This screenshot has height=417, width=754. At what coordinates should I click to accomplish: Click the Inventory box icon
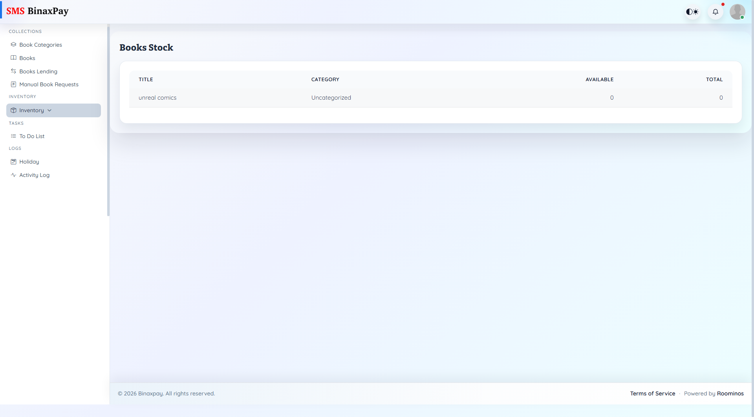(x=13, y=110)
